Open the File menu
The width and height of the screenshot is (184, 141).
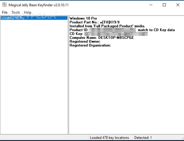5,13
